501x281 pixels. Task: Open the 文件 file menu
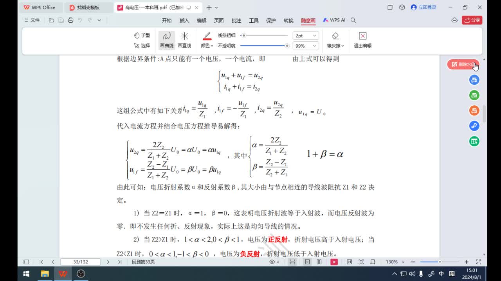coord(32,20)
